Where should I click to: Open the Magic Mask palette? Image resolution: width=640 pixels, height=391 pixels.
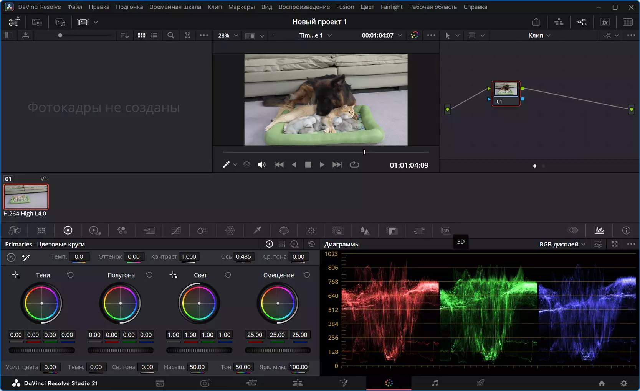point(338,230)
